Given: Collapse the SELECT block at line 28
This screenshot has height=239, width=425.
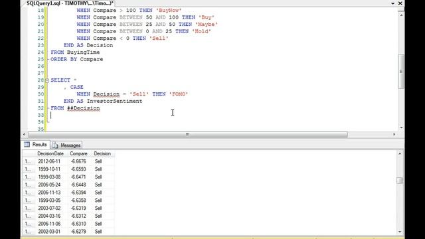Looking at the screenshot, I should 47,80.
